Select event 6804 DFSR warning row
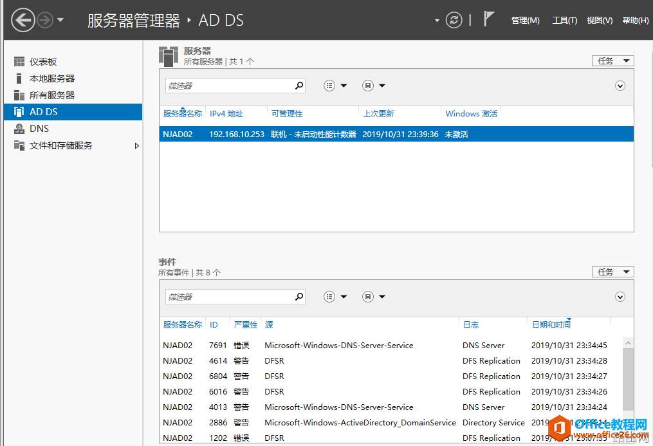This screenshot has height=446, width=653. (391, 376)
